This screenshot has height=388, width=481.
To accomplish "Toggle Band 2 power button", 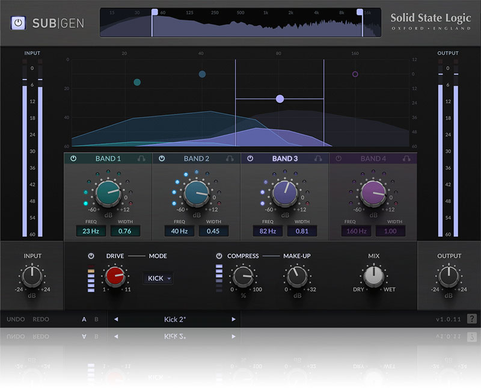I will point(162,158).
